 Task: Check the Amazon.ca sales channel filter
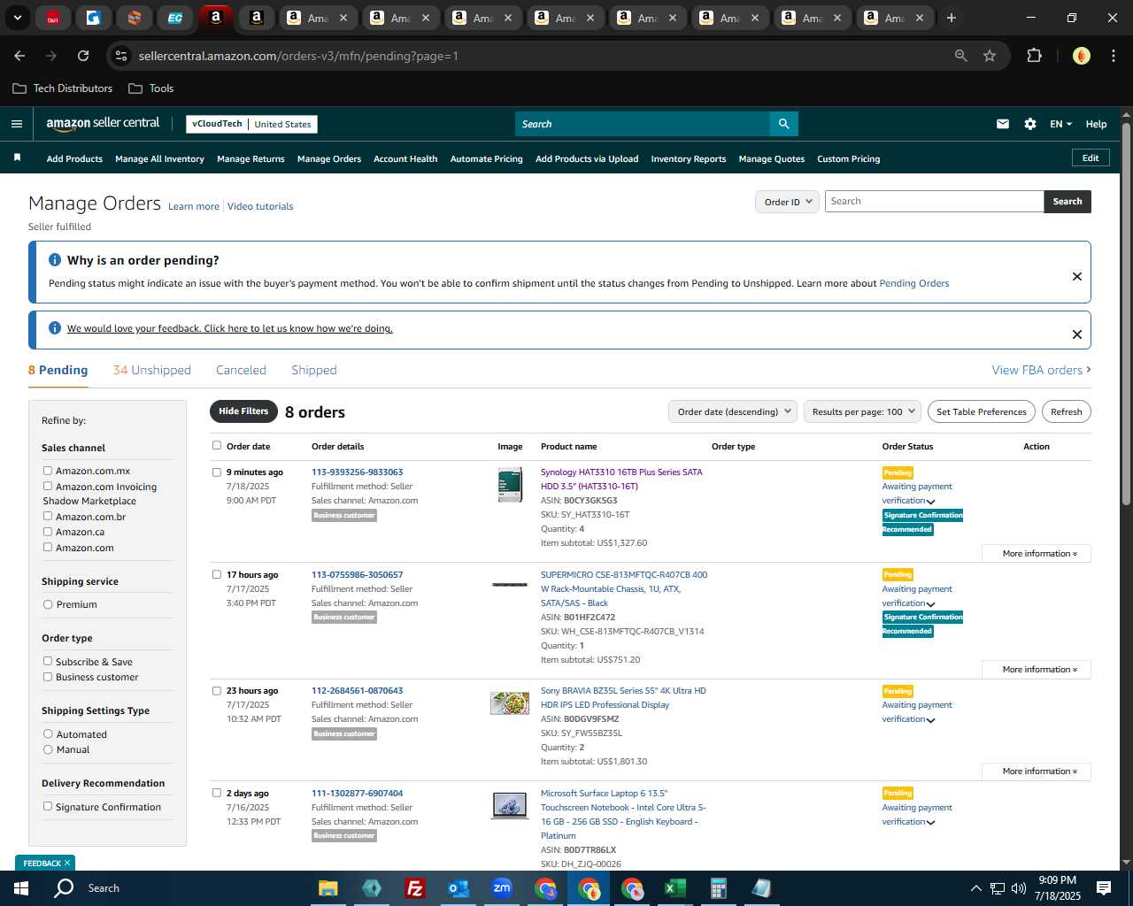pos(48,532)
